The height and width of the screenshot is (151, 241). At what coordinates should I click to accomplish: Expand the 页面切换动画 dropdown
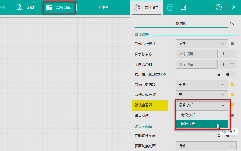click(206, 146)
